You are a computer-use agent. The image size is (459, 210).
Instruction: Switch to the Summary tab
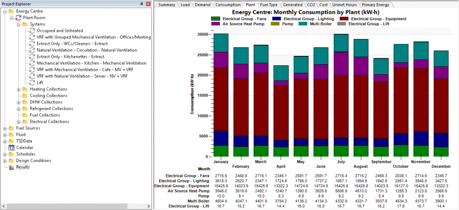(167, 5)
